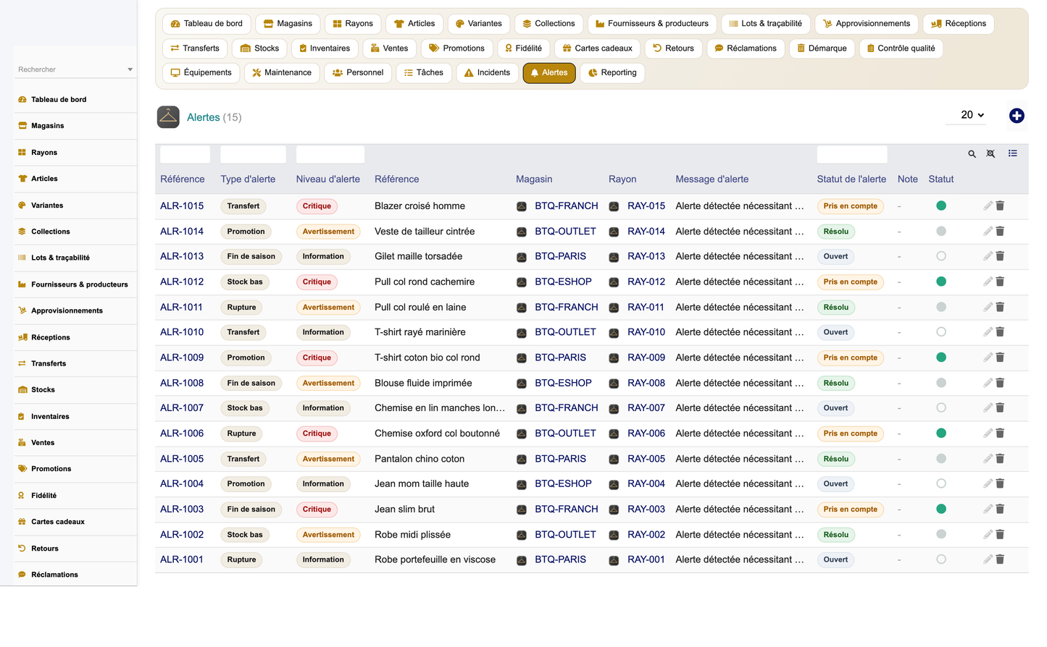This screenshot has height=647, width=1047.
Task: Click the text Chemise oxford col boutonné
Action: [x=437, y=434]
